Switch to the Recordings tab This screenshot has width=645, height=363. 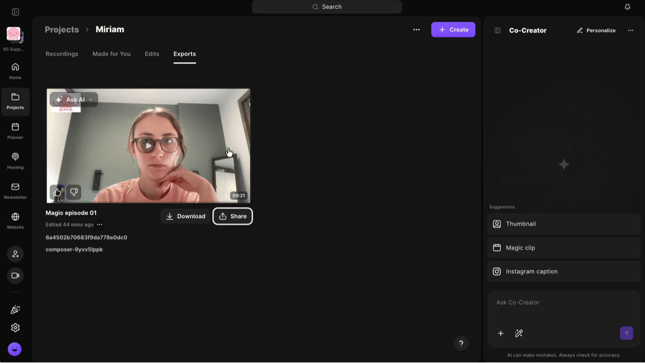coord(62,54)
